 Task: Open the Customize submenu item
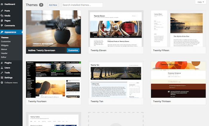coord(6,42)
